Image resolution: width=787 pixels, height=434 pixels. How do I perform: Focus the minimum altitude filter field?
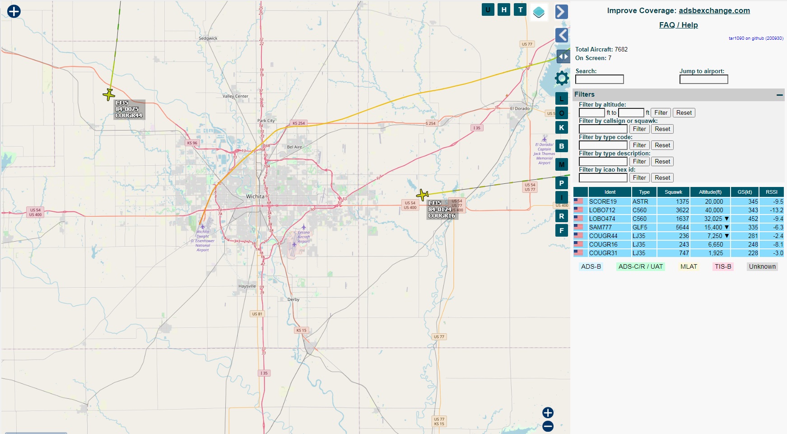(591, 113)
